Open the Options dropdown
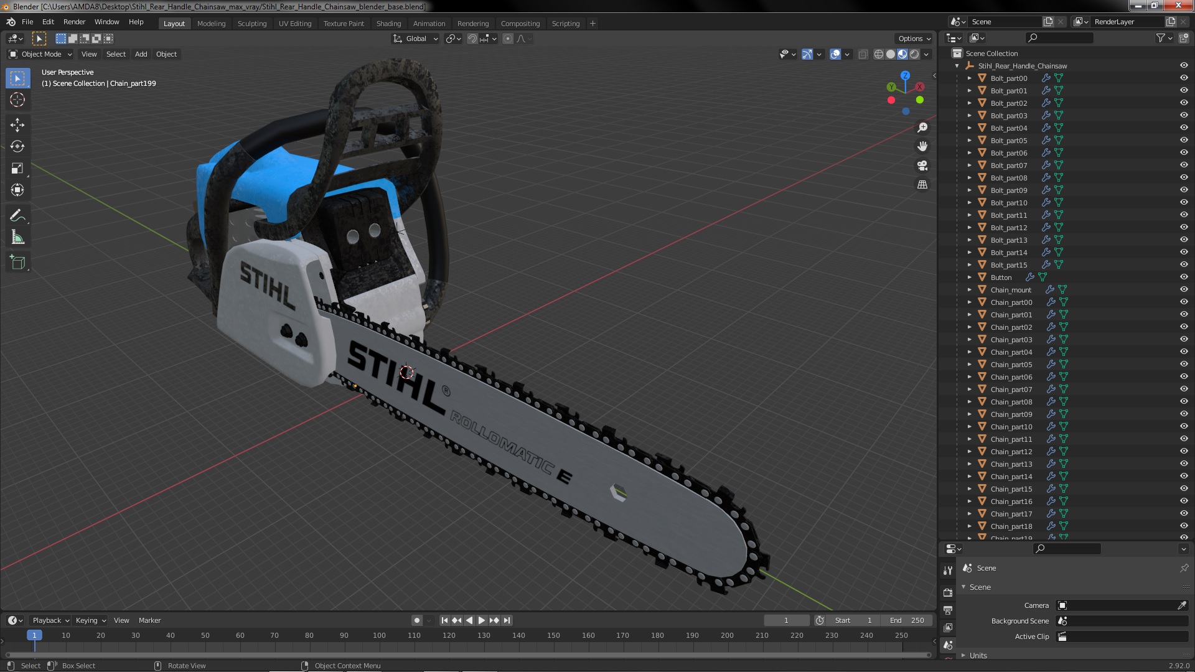 tap(914, 39)
